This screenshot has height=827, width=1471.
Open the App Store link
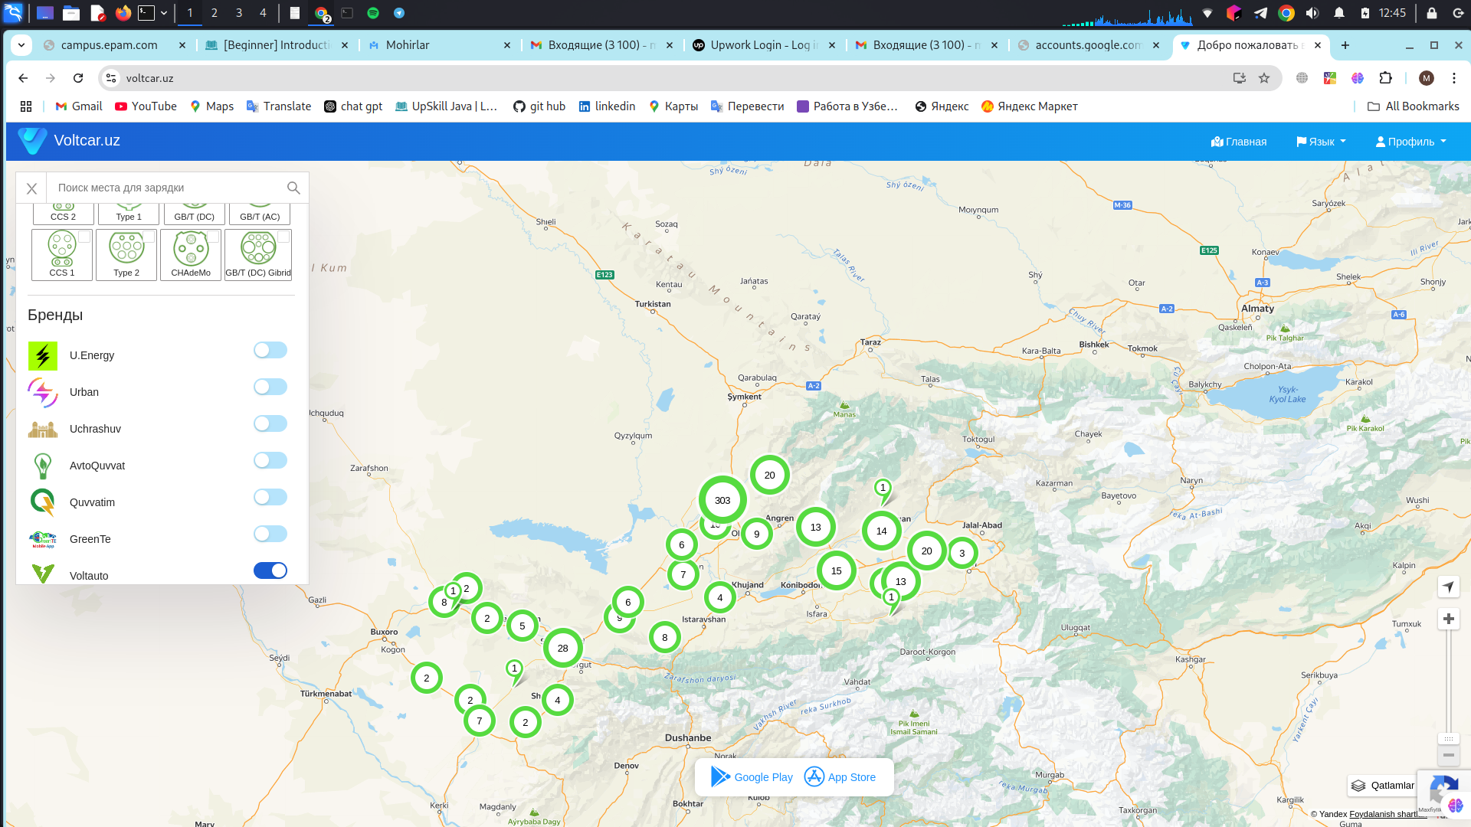coord(840,777)
